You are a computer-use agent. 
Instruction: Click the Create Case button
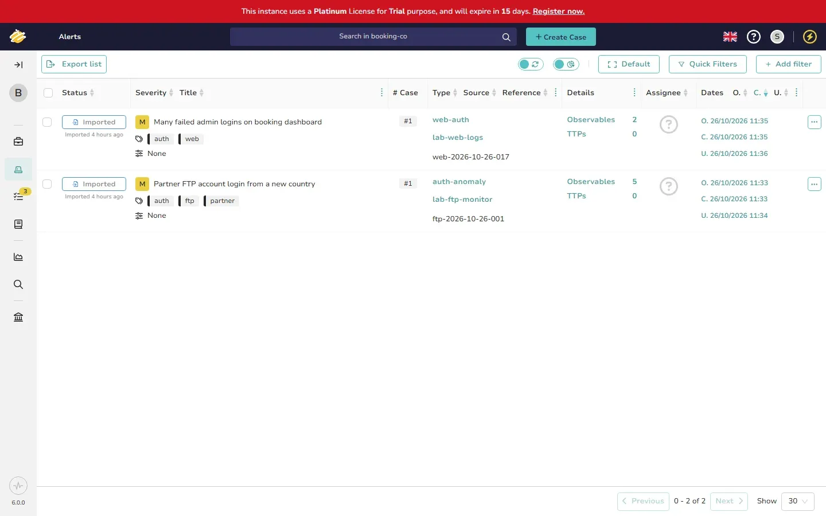coord(561,37)
